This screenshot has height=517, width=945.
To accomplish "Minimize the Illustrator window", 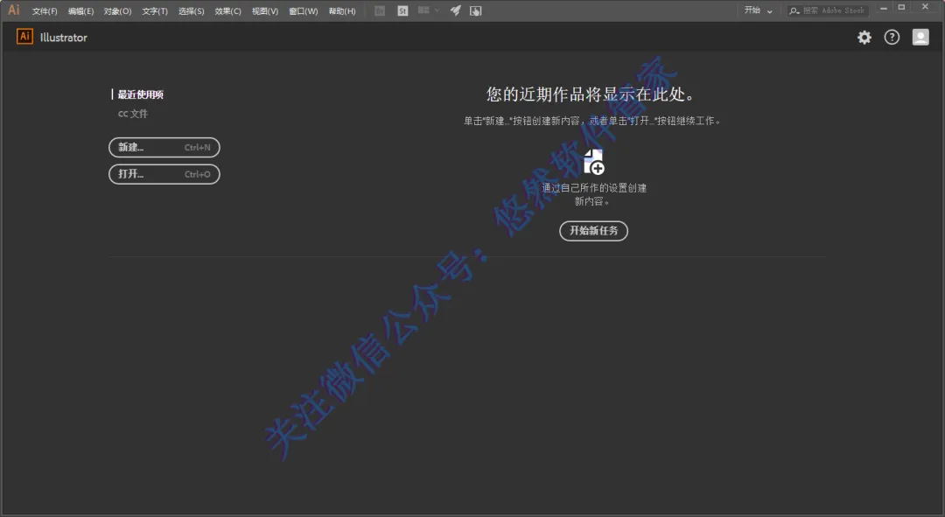I will pos(884,8).
